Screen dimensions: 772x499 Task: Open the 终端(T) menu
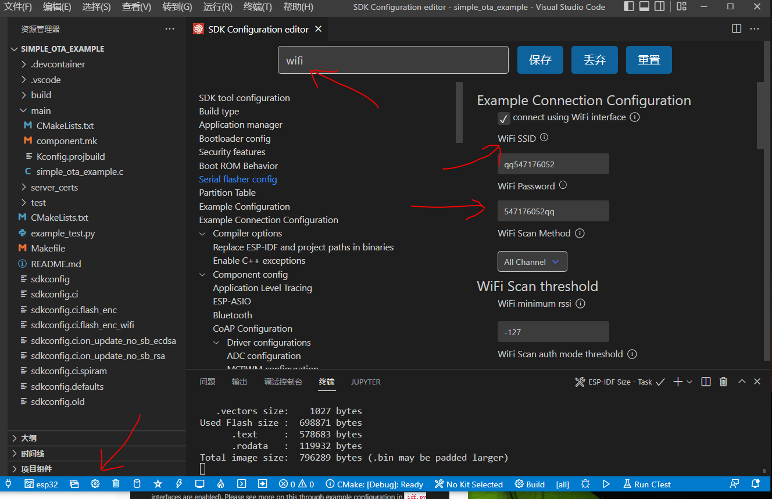258,7
